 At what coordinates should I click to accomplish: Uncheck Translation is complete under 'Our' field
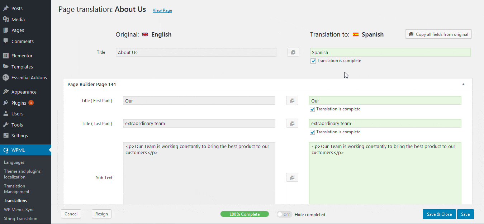(x=312, y=109)
